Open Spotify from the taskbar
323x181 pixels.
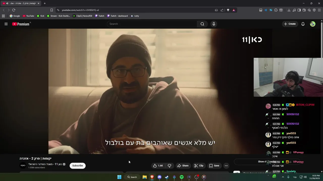(182, 177)
